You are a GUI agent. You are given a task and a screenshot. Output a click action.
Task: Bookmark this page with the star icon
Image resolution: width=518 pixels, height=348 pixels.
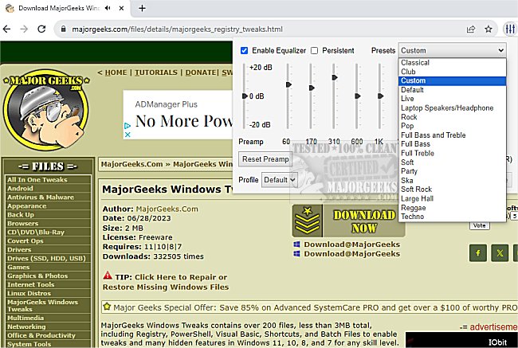pos(489,29)
